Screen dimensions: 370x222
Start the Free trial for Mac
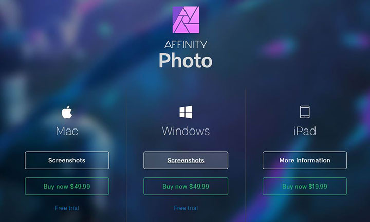(x=67, y=208)
